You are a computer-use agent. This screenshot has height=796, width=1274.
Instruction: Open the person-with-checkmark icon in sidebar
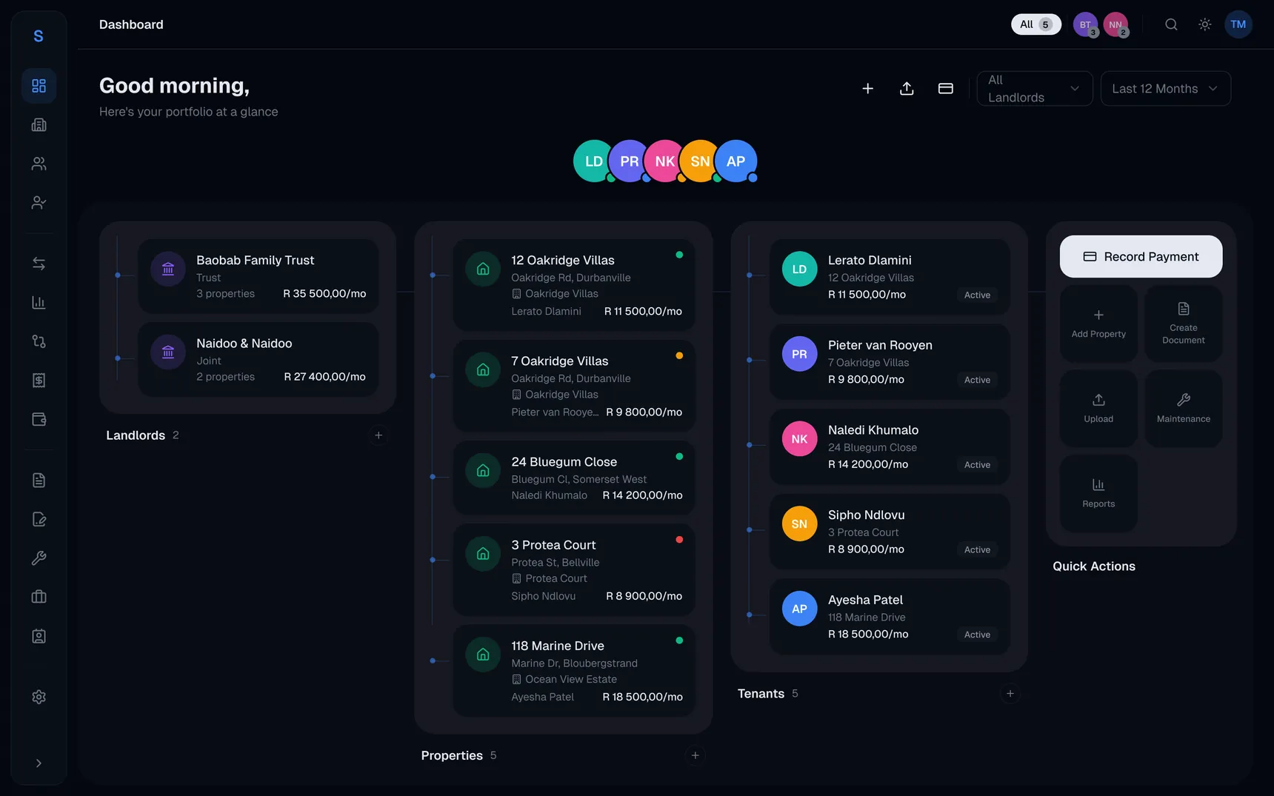(39, 202)
